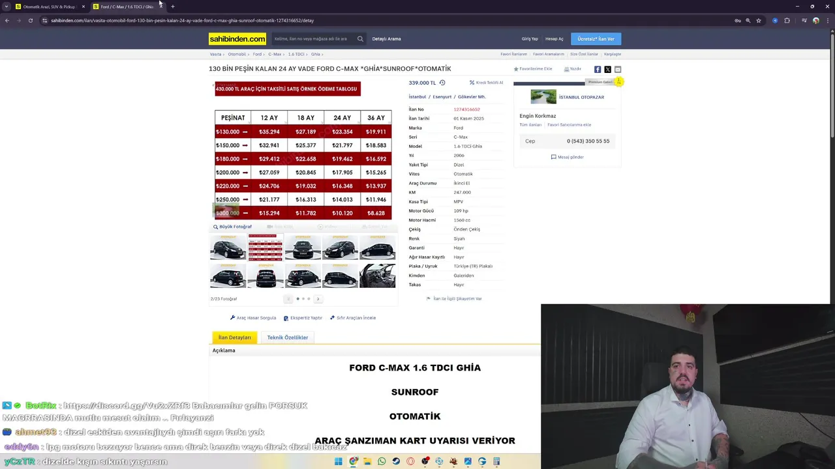This screenshot has width=835, height=469.
Task: Open the Teknik Özellikler tab
Action: (x=287, y=337)
